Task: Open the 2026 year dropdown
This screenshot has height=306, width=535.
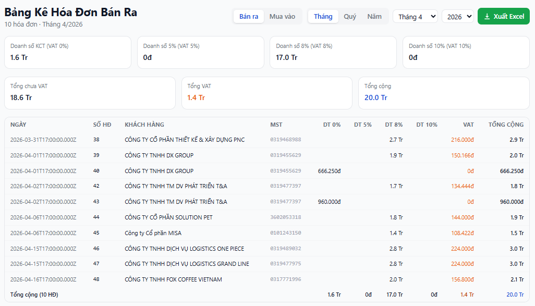Action: click(x=458, y=16)
